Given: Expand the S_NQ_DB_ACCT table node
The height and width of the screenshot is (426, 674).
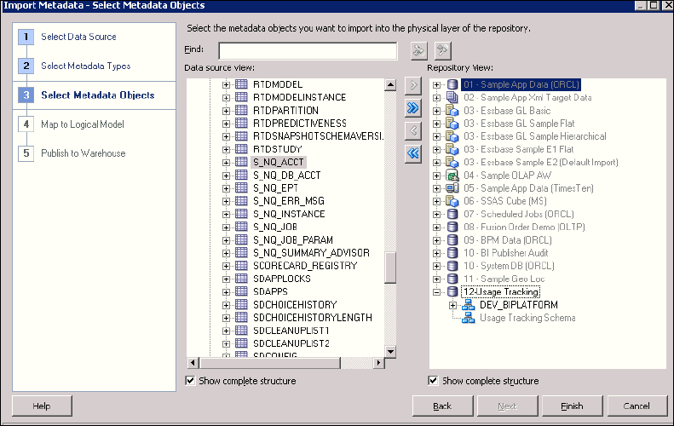Looking at the screenshot, I should coord(226,176).
